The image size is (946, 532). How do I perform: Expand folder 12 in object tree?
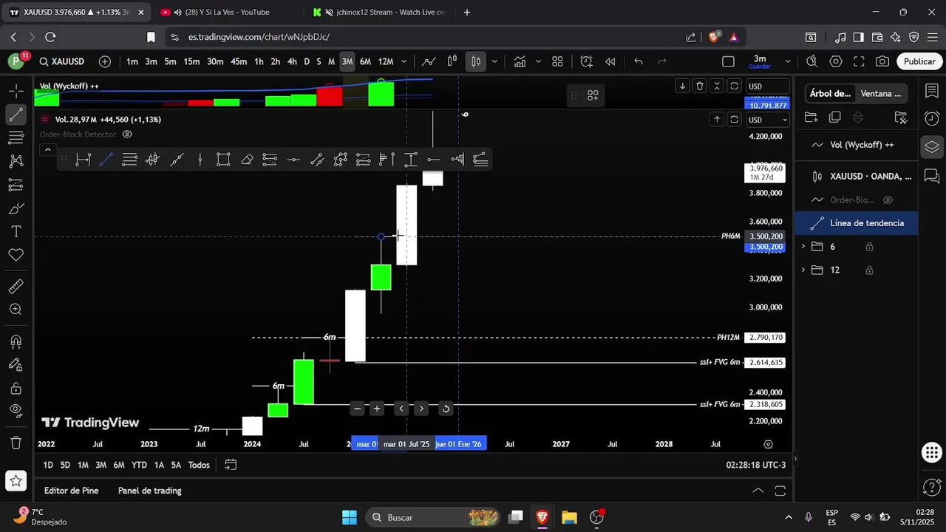tap(803, 270)
